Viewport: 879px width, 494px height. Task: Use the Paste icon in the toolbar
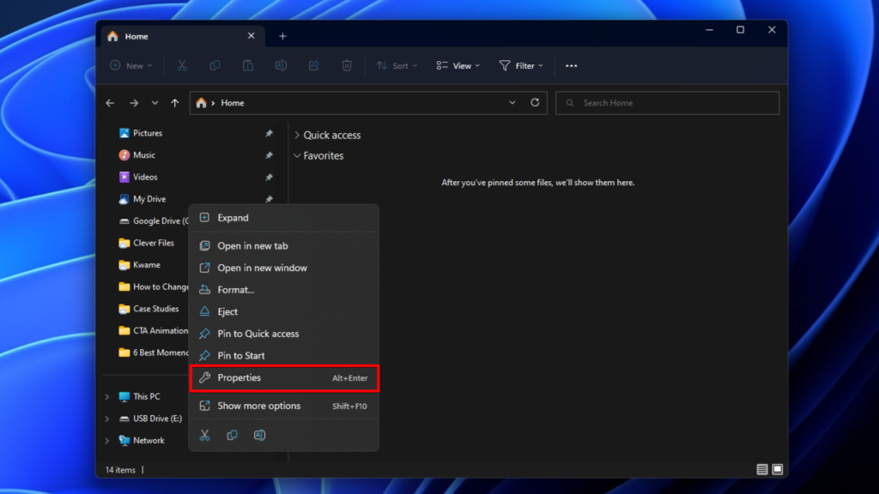pyautogui.click(x=246, y=65)
